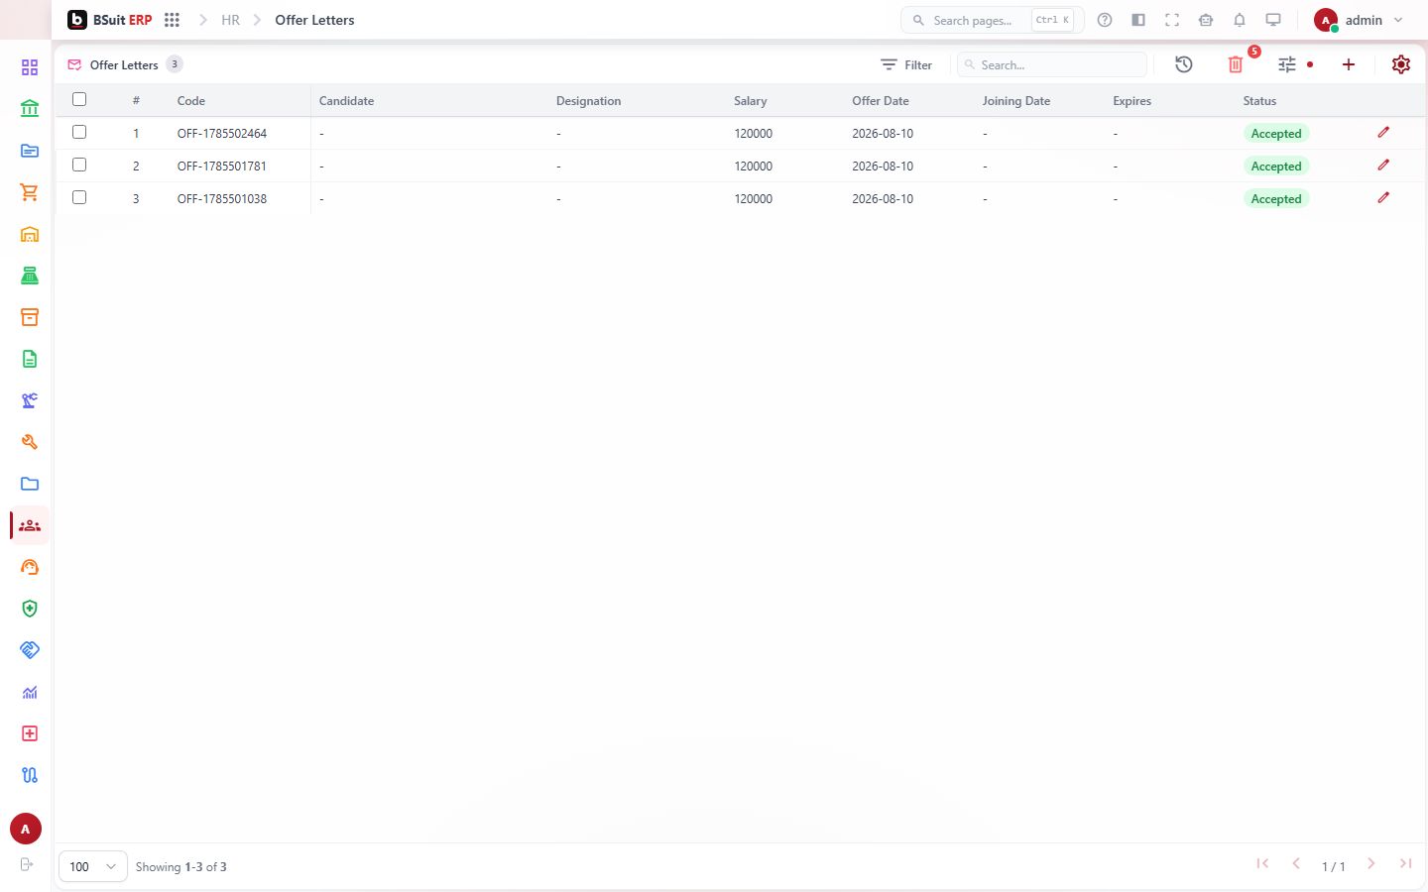
Task: Toggle the select-all header checkbox
Action: click(x=79, y=99)
